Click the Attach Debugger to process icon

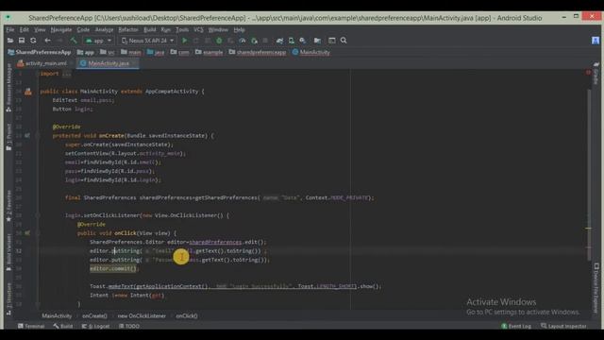point(254,41)
